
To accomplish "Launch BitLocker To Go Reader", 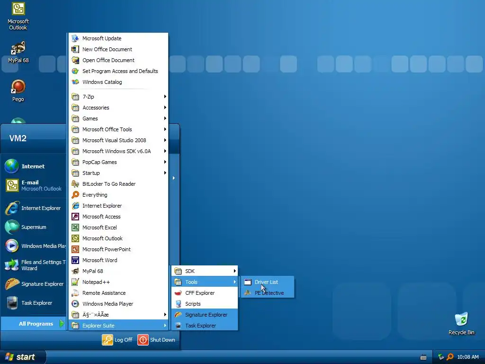I will 119,184.
